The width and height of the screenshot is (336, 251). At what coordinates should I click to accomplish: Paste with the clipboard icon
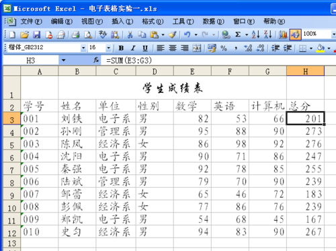coord(155,35)
